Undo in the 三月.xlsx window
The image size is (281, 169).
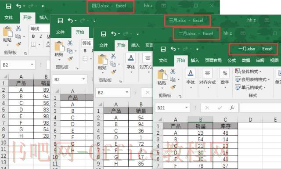(x=70, y=21)
